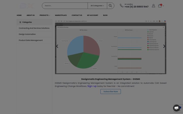Open My Account page
This screenshot has height=114, width=183.
(93, 15)
